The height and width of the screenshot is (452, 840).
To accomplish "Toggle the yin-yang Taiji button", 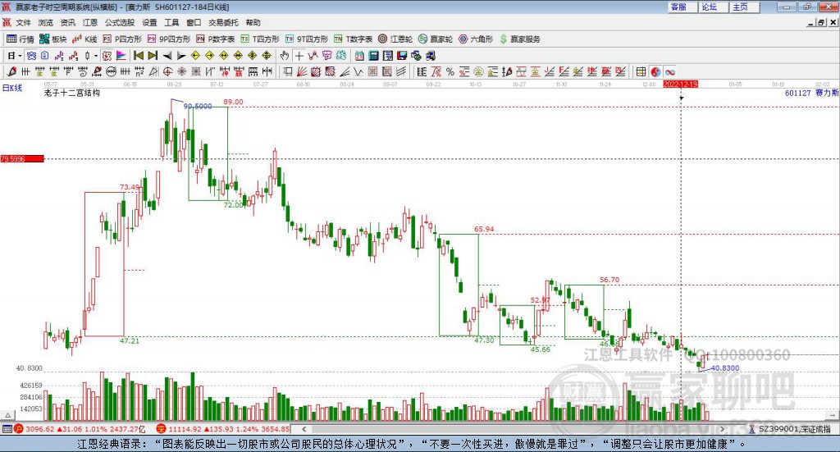I will click(x=655, y=71).
